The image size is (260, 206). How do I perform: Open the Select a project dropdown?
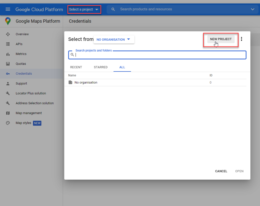click(84, 9)
